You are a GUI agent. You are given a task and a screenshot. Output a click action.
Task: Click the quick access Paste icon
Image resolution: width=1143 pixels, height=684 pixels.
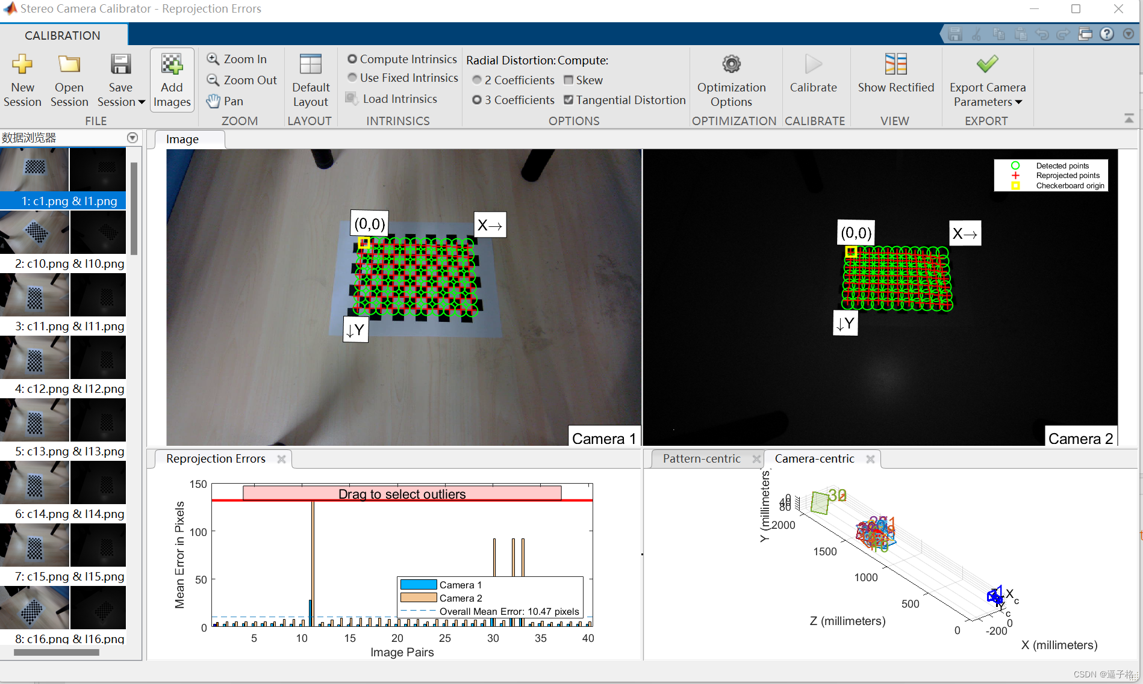1020,34
